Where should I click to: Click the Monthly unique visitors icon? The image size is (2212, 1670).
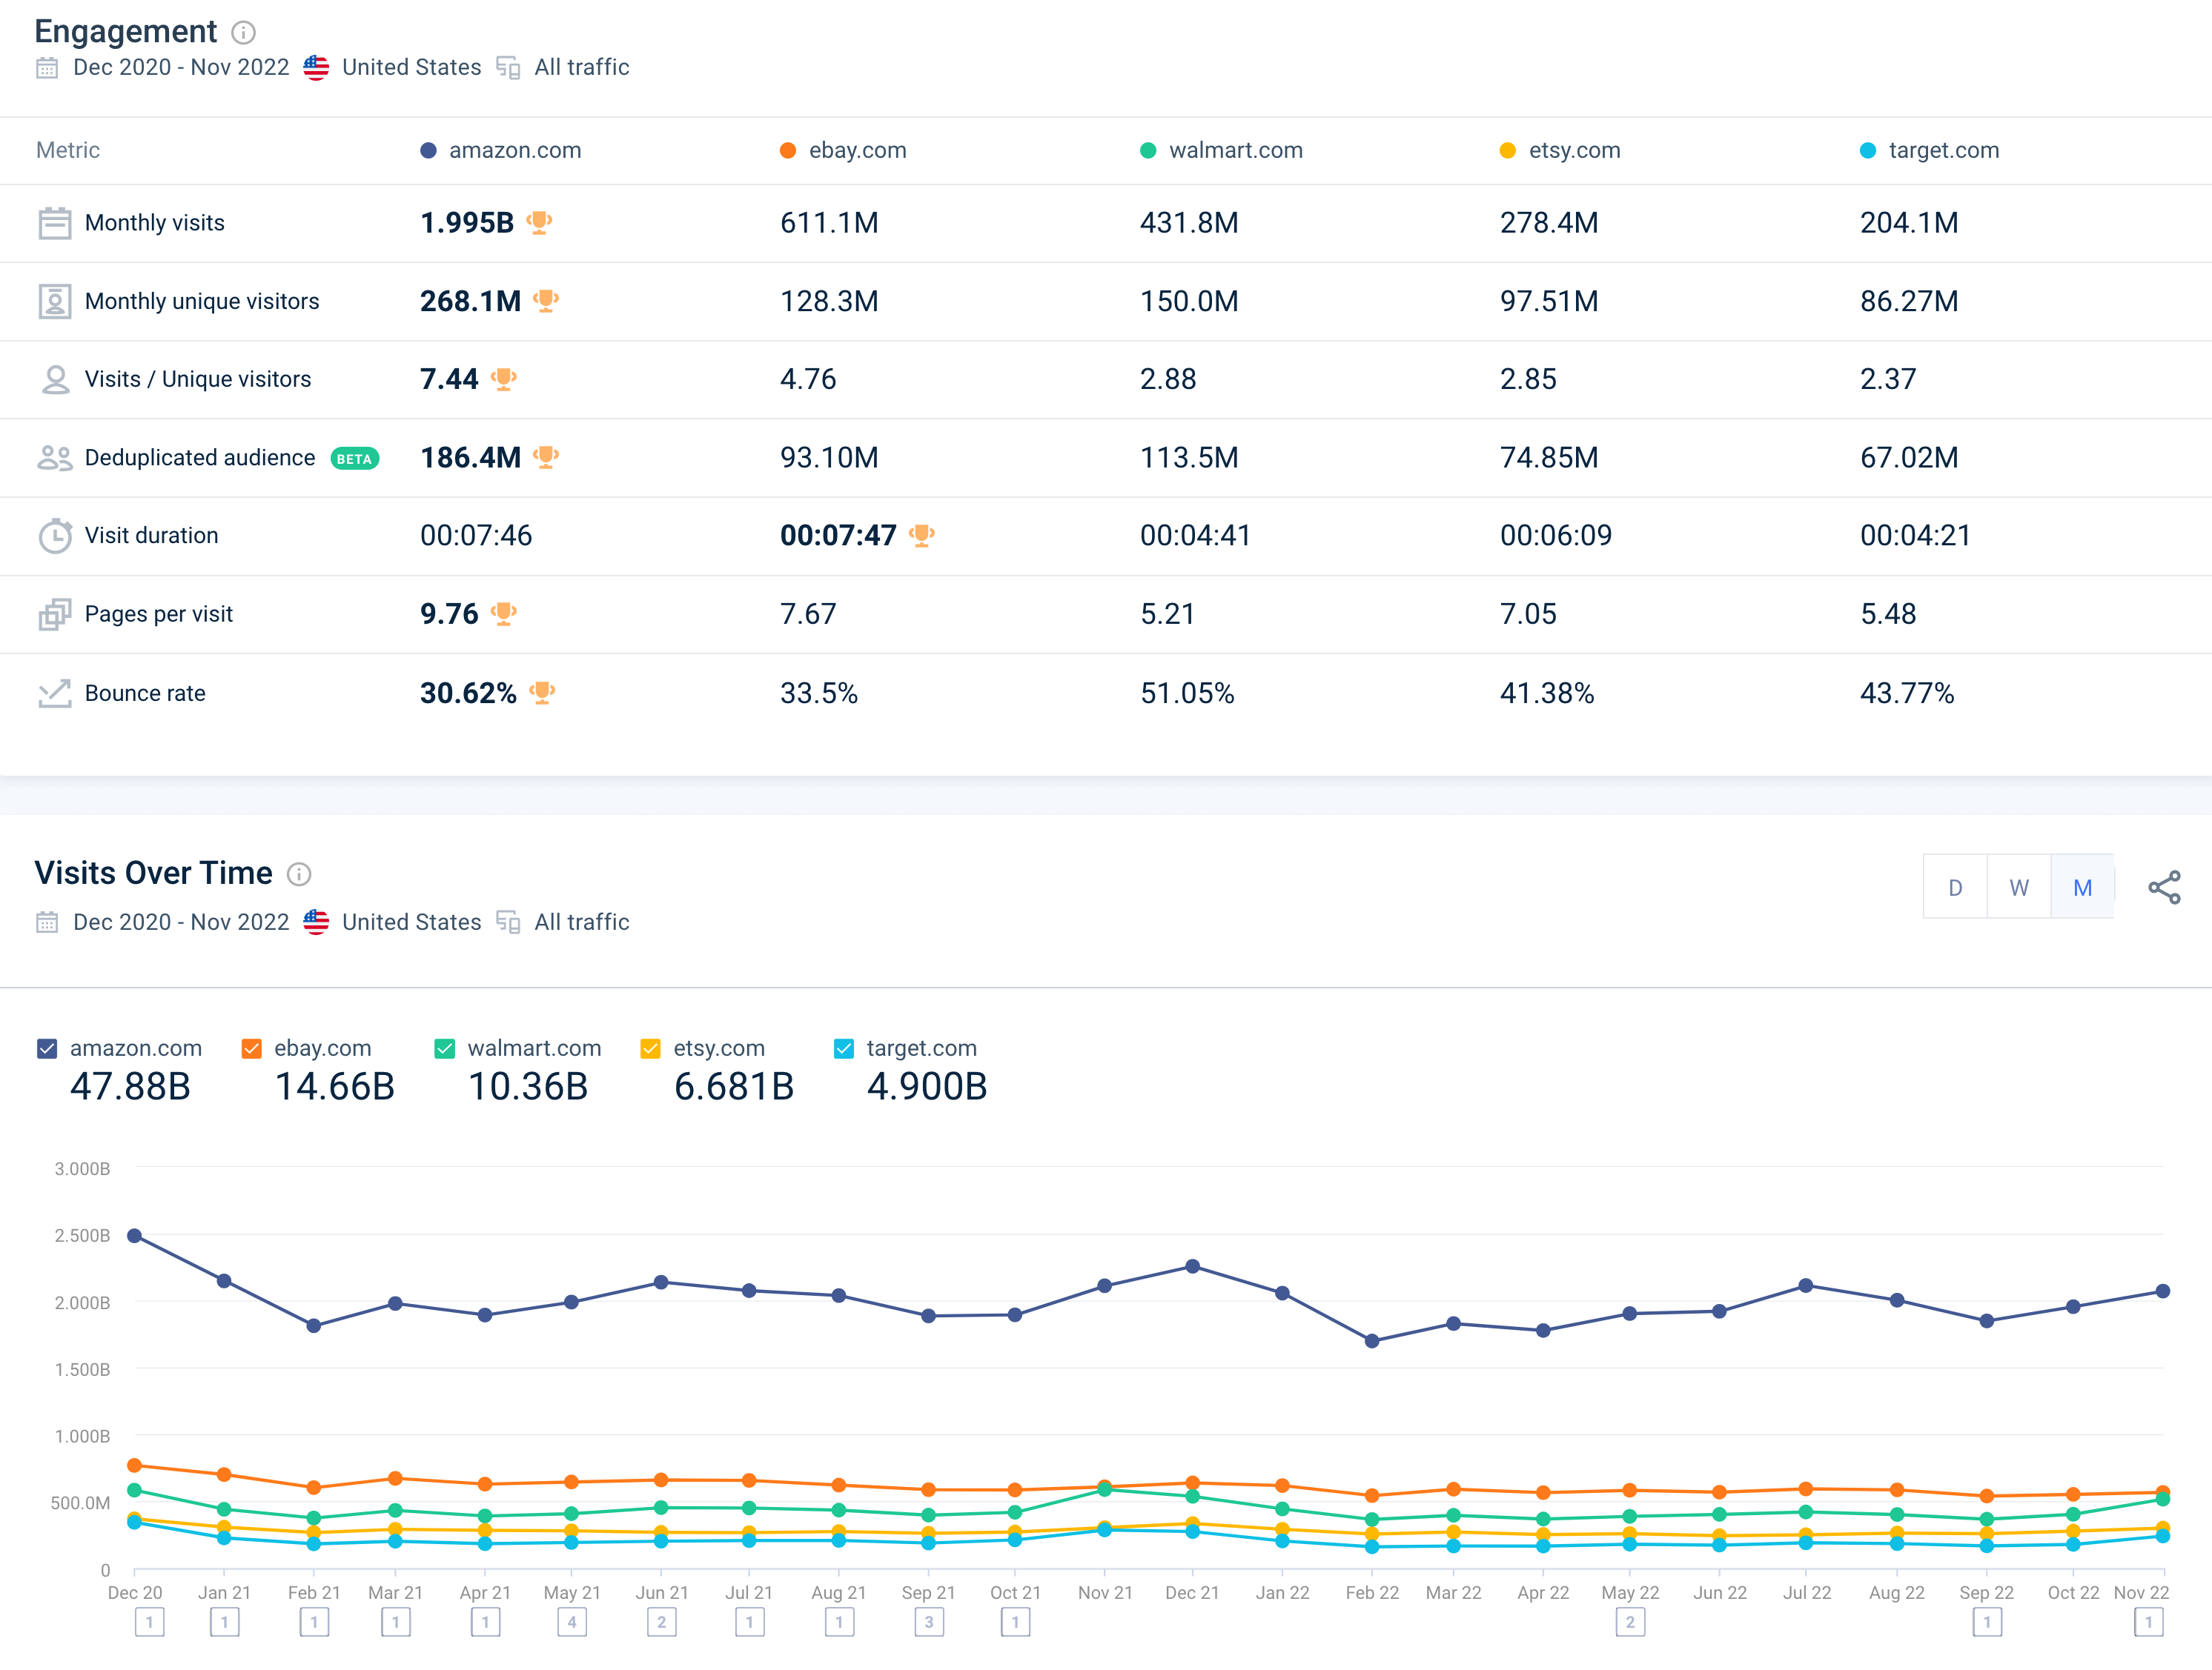[x=55, y=301]
